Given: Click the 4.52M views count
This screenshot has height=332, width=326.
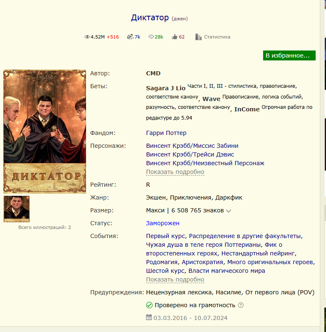Looking at the screenshot, I should pos(98,37).
